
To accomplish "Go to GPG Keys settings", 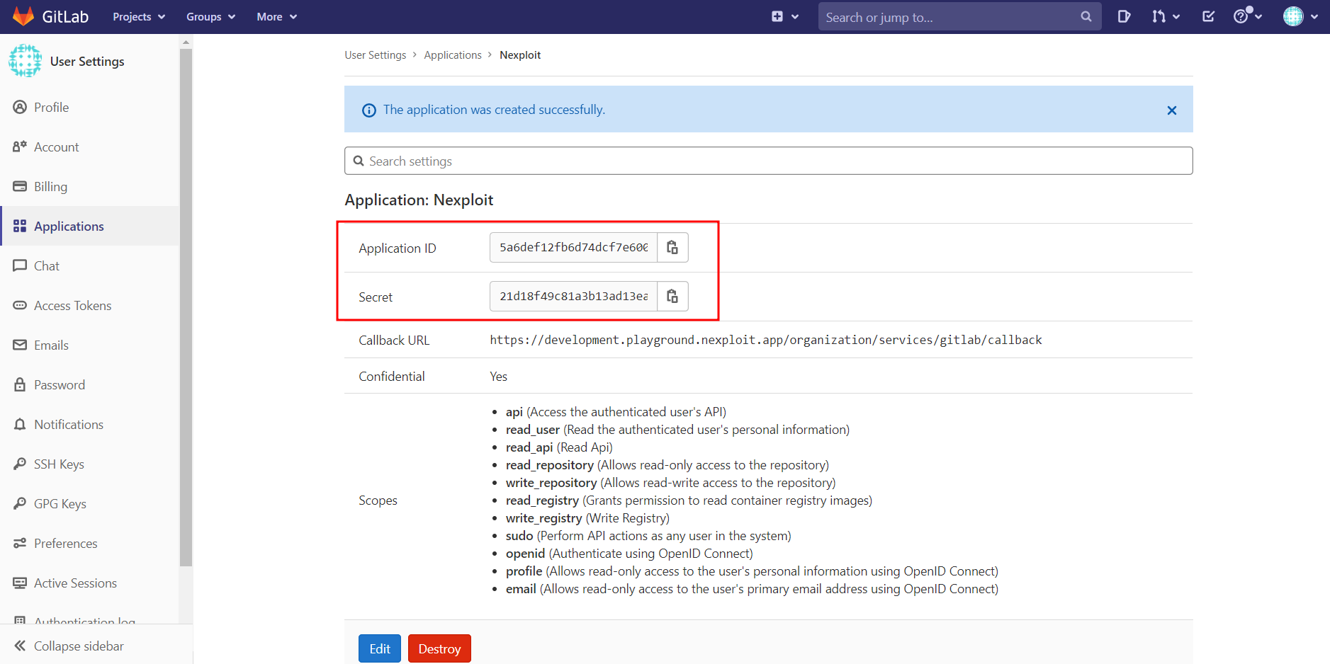I will click(x=90, y=503).
